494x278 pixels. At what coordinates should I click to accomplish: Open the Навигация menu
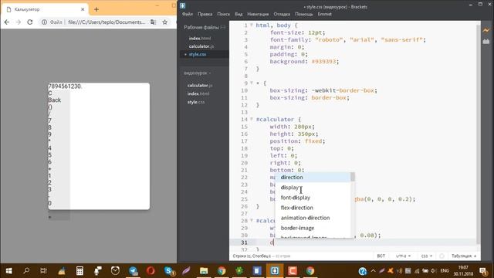[258, 14]
